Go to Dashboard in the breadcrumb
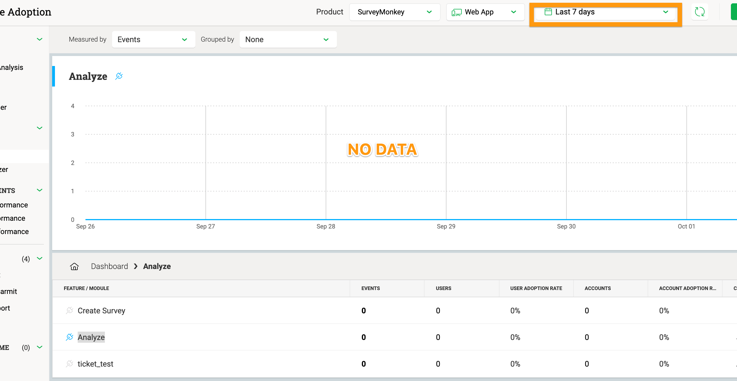Image resolution: width=737 pixels, height=381 pixels. tap(109, 266)
